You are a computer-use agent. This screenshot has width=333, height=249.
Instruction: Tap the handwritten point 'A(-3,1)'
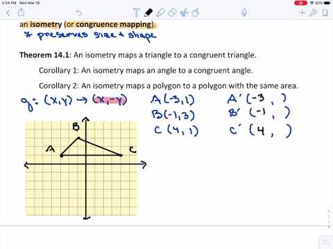pyautogui.click(x=173, y=100)
